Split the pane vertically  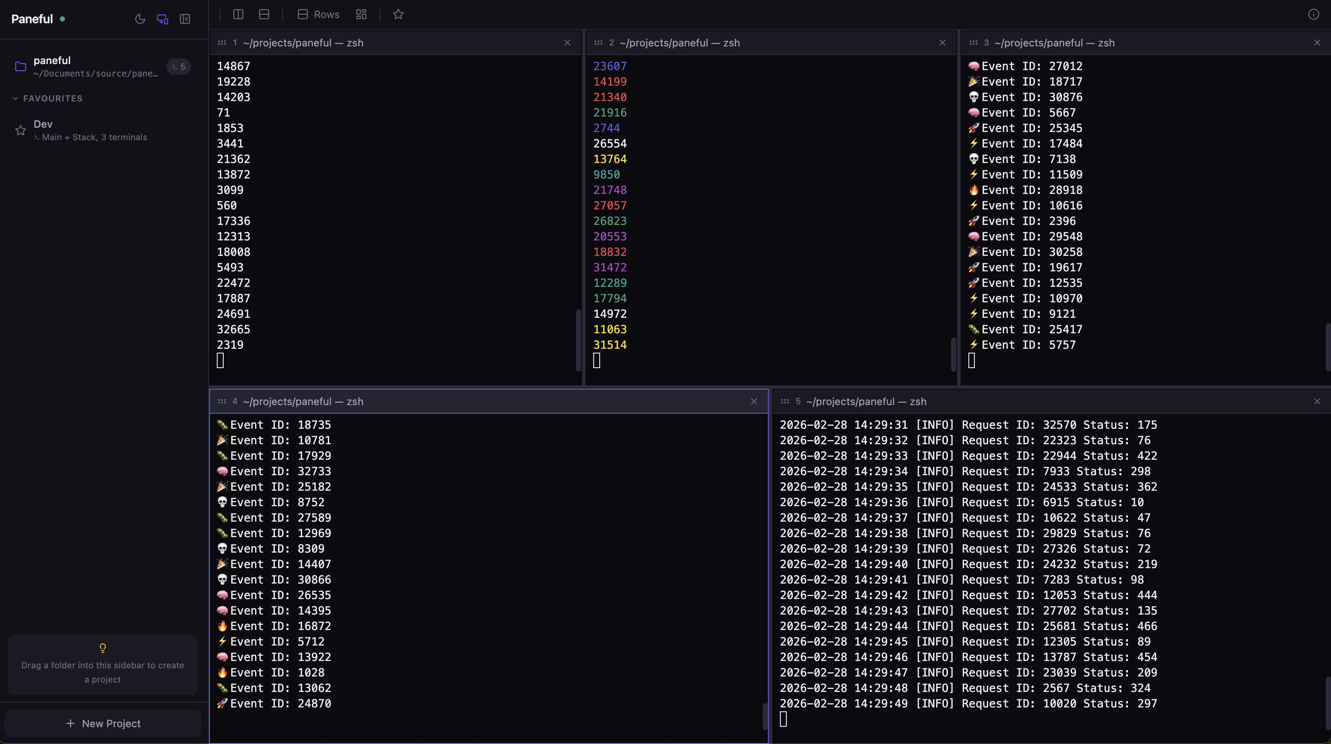[x=238, y=15]
